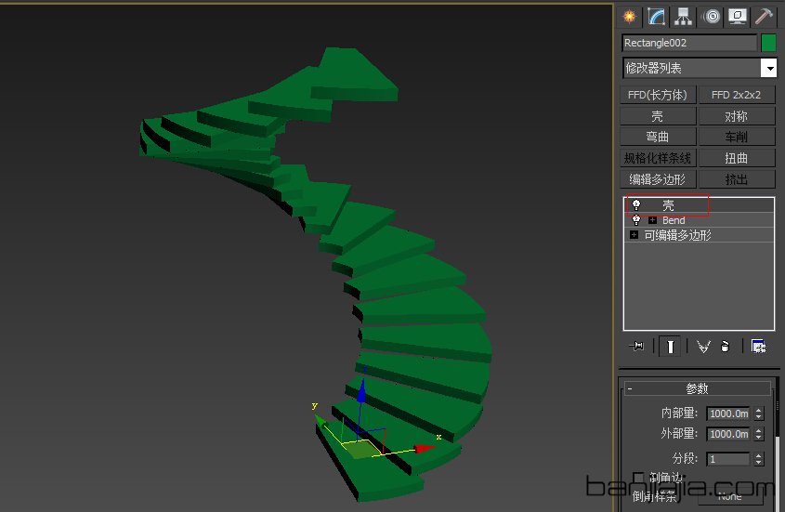
Task: Apply the FFD 2x2x2 modifier button
Action: tap(736, 95)
